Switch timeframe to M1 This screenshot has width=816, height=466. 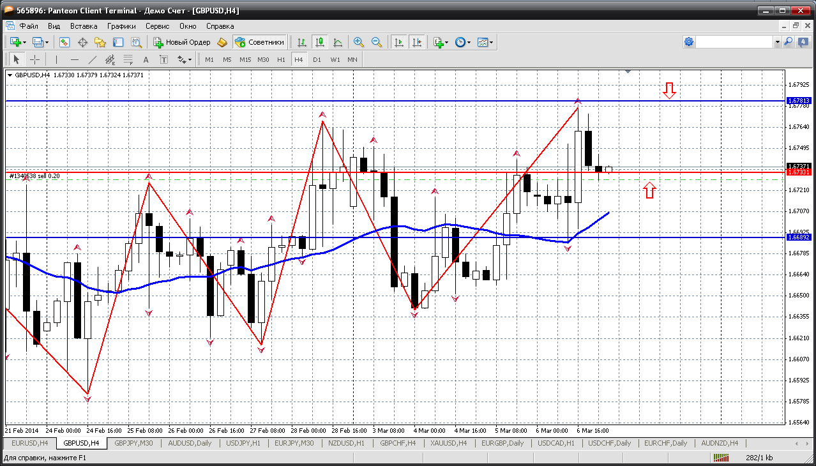coord(209,59)
